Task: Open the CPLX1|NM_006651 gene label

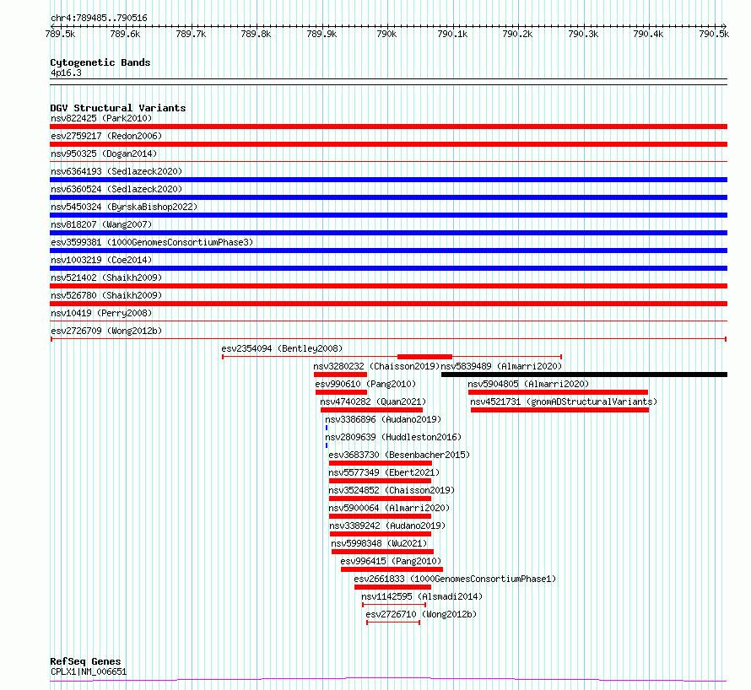Action: pos(89,671)
